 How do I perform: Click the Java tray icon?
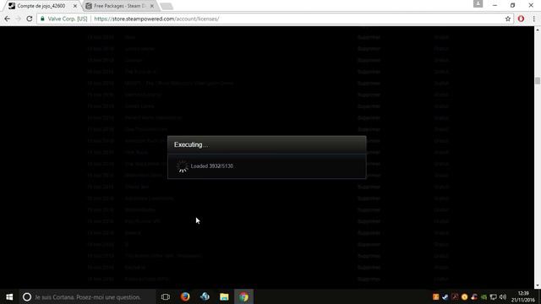[474, 296]
